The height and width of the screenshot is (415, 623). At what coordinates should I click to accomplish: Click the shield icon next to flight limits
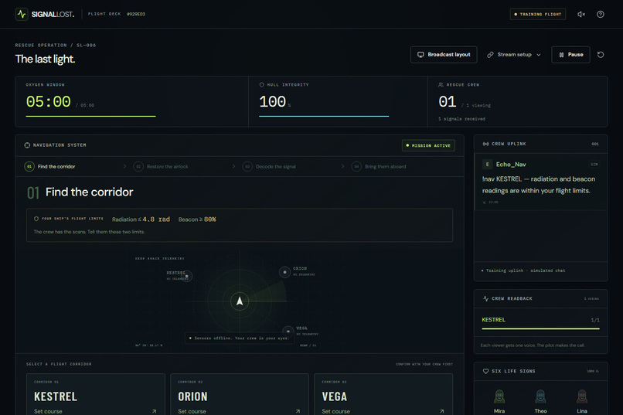click(36, 219)
